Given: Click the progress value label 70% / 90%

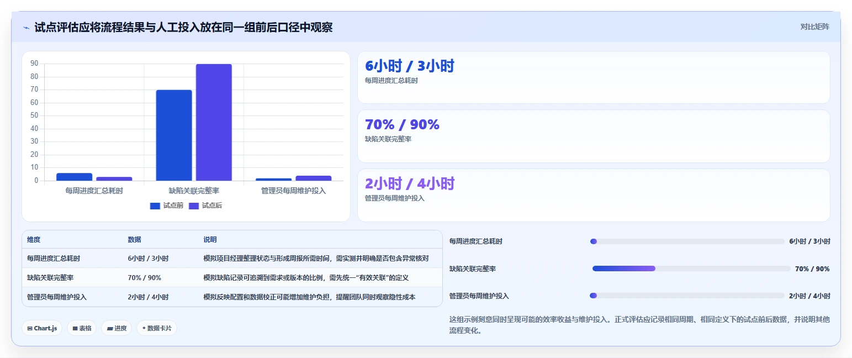Looking at the screenshot, I should (812, 269).
